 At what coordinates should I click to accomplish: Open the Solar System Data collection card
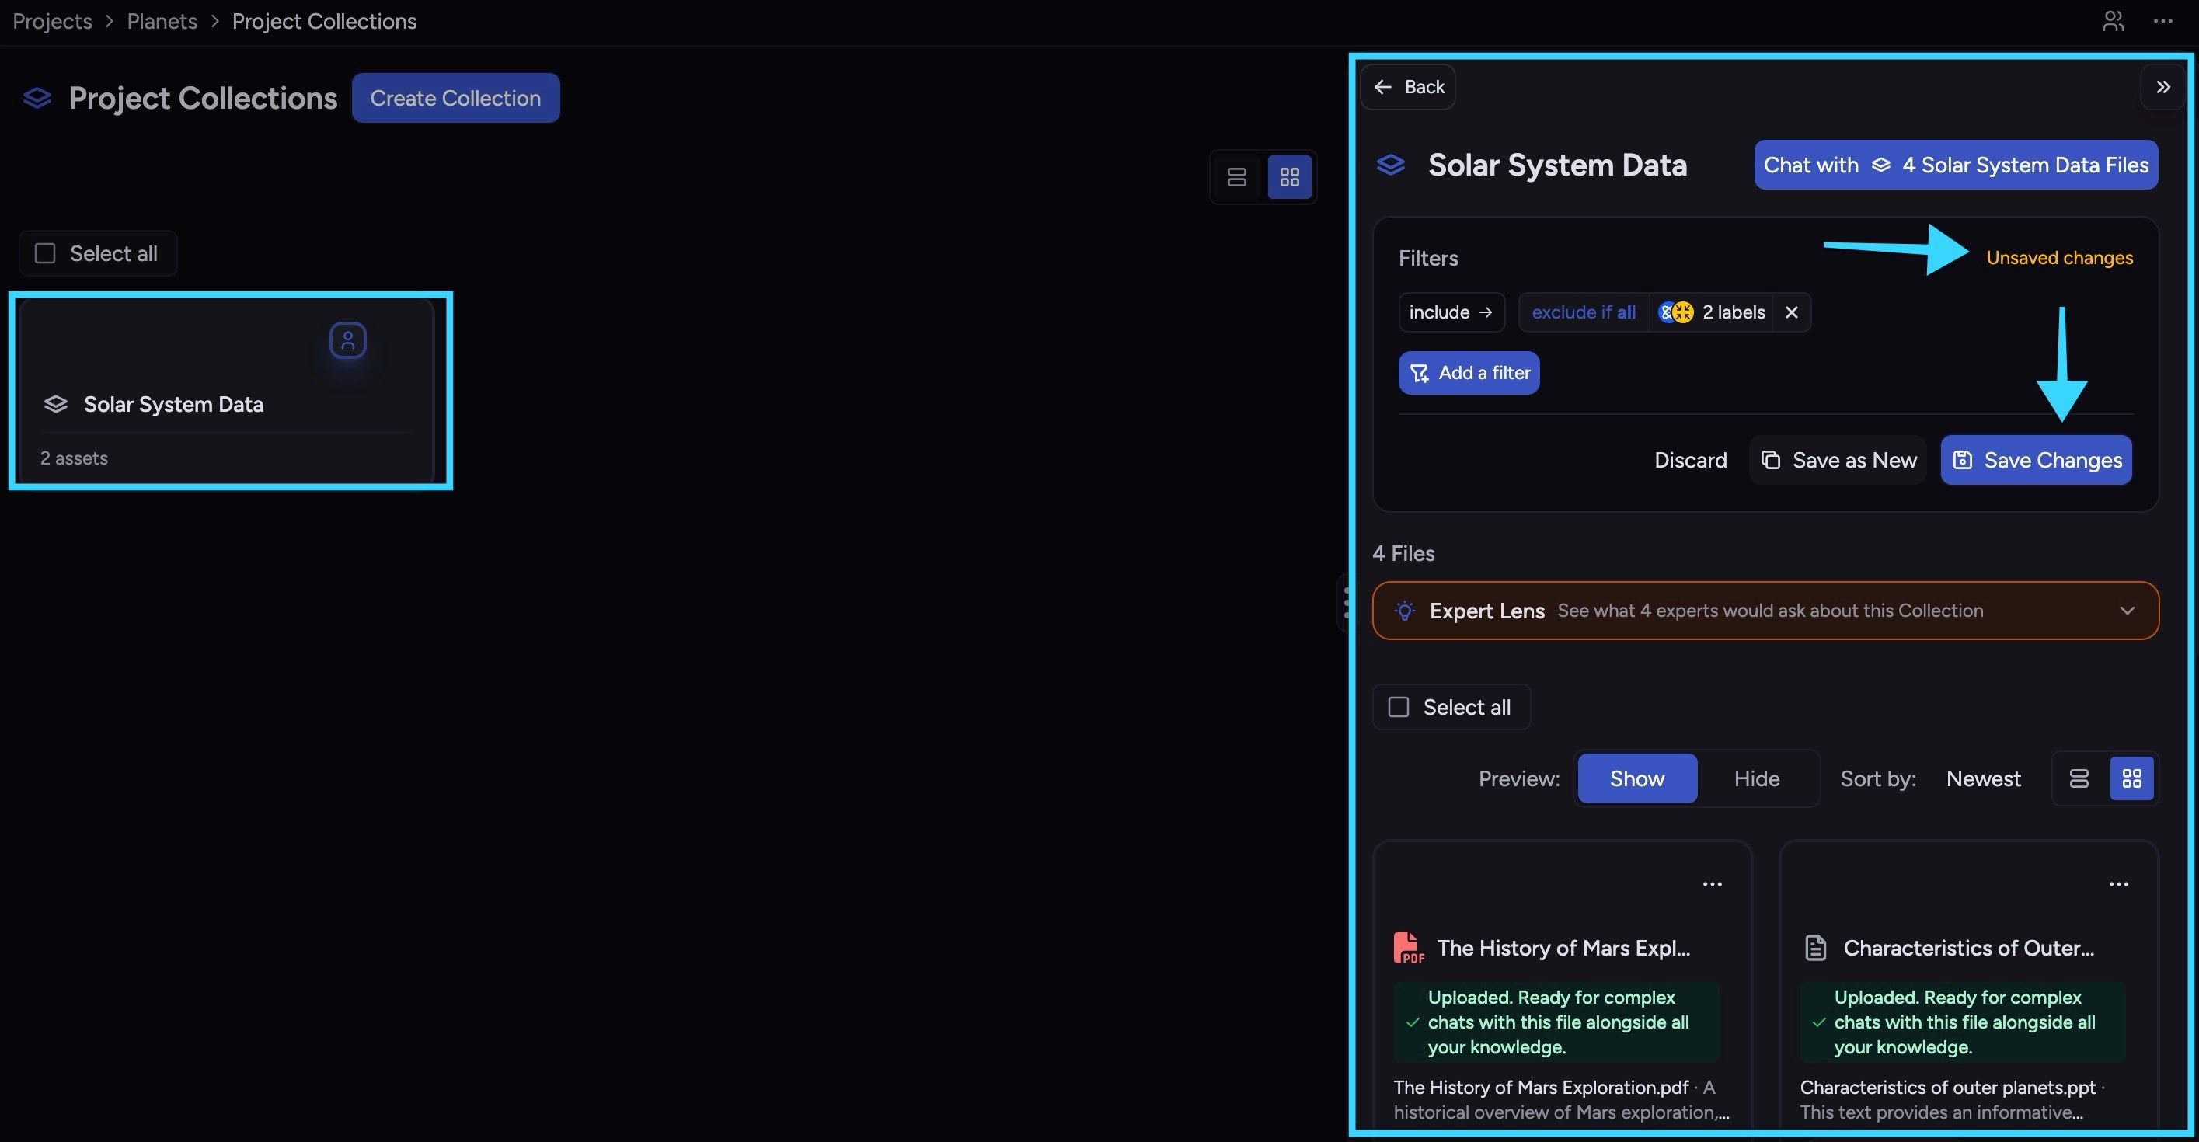[226, 391]
